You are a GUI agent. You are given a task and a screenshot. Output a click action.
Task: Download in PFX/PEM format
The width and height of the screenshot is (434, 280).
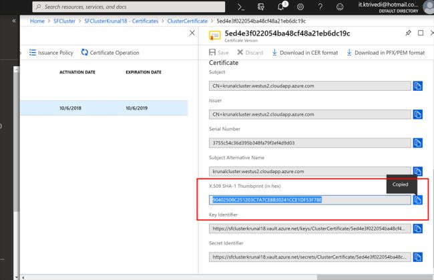coord(385,53)
